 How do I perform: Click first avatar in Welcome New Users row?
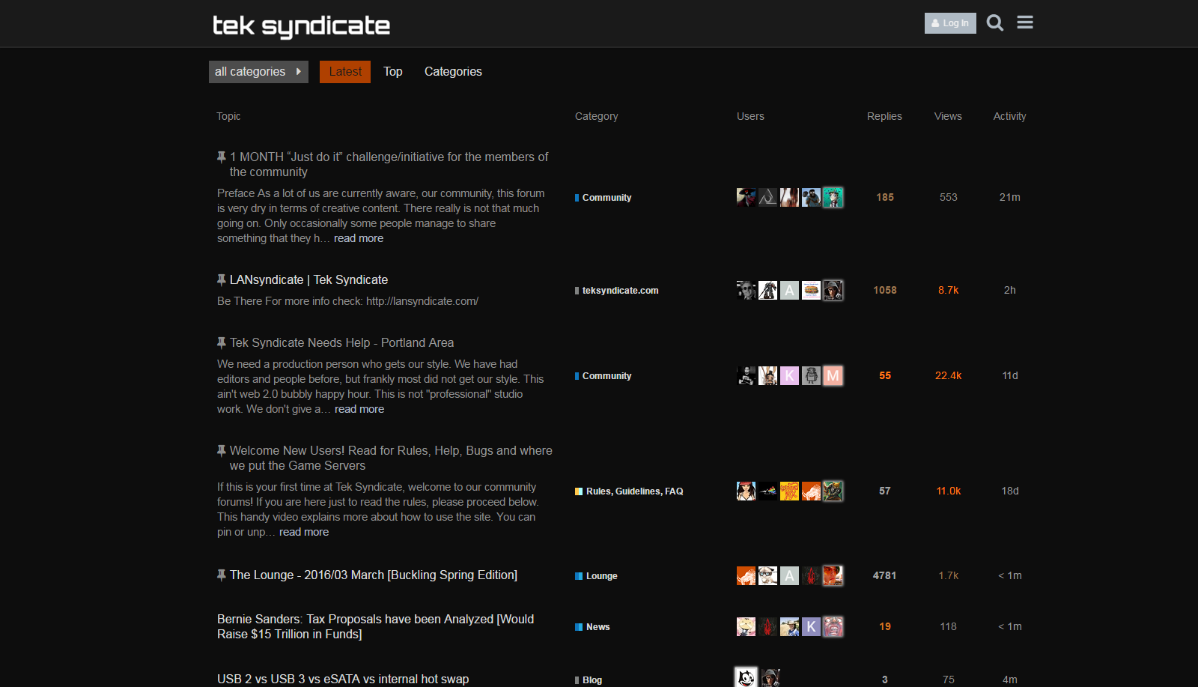coord(746,491)
